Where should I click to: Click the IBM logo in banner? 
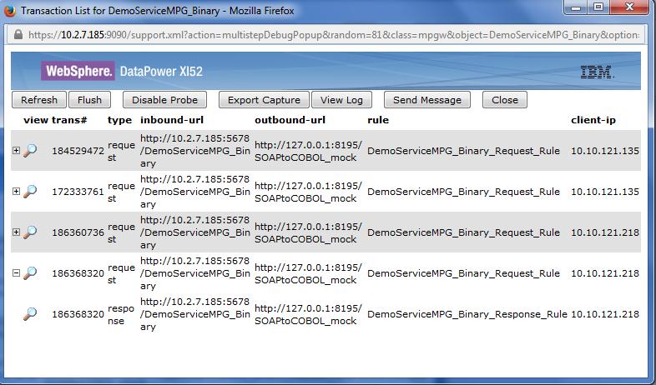(597, 72)
